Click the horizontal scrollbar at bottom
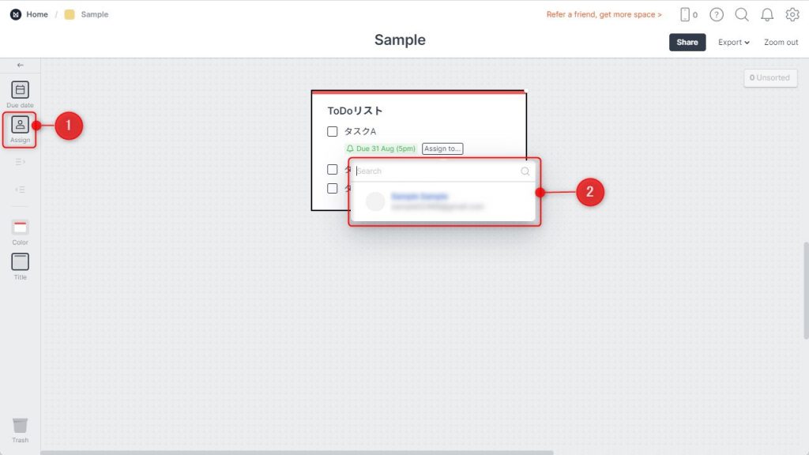The image size is (809, 455). pos(297,453)
